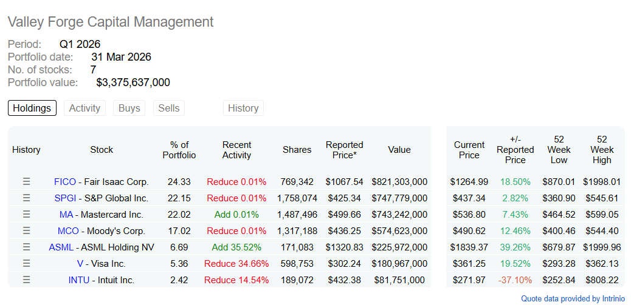Sort by % of Portfolio column header
Image resolution: width=631 pixels, height=305 pixels.
(179, 150)
